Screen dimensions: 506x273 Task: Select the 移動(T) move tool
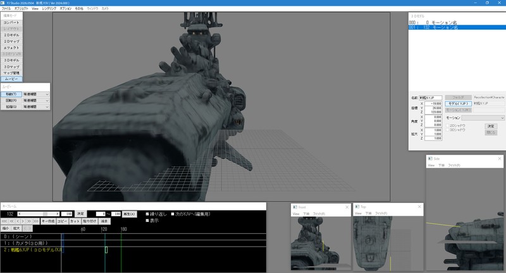pos(11,94)
